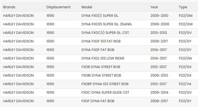Click the FD2/GM type cell
Viewport: 198px width, 107px height.
(185, 16)
